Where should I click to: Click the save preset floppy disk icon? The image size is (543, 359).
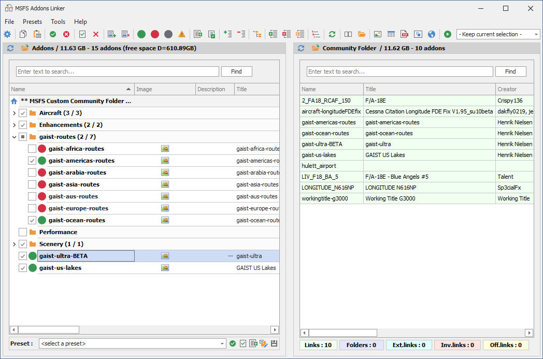tap(274, 343)
